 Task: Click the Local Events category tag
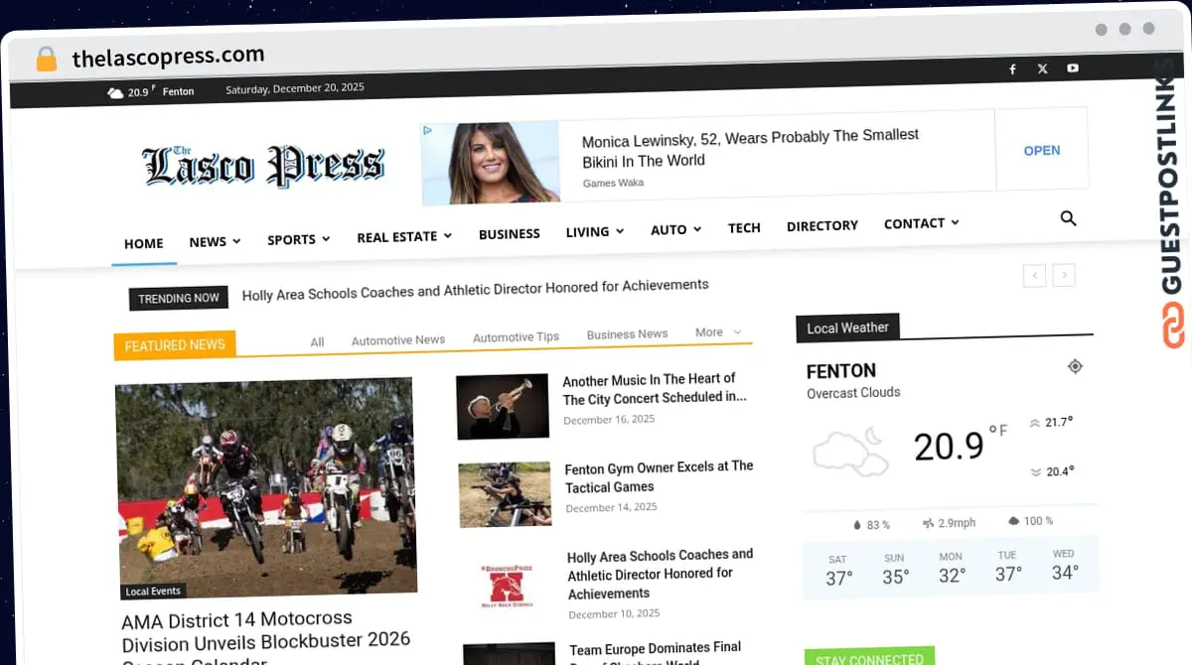[x=153, y=592]
